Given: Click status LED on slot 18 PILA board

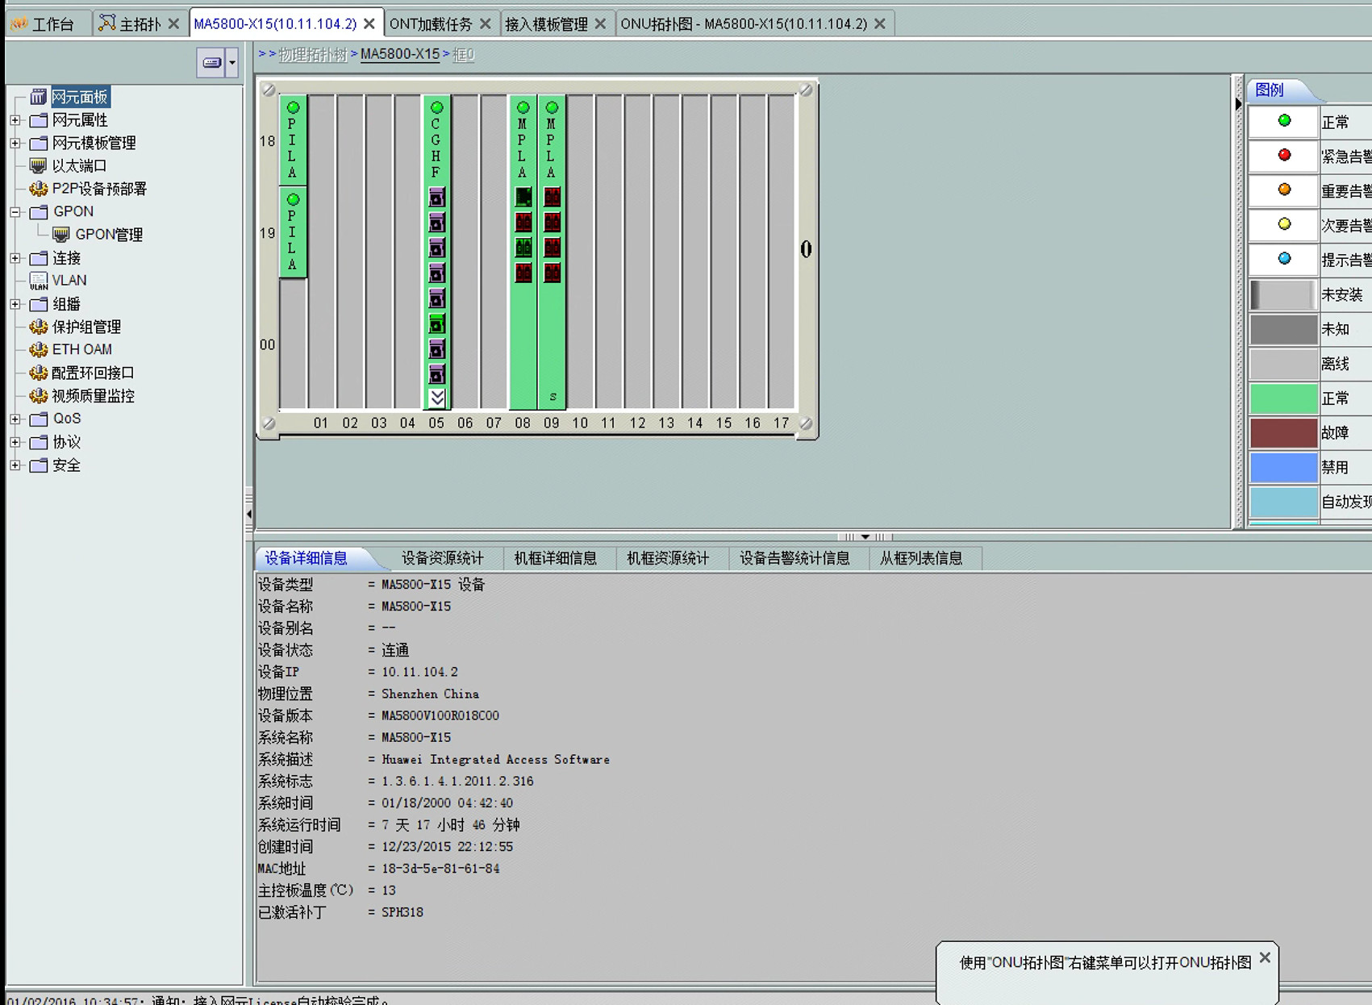Looking at the screenshot, I should (293, 107).
